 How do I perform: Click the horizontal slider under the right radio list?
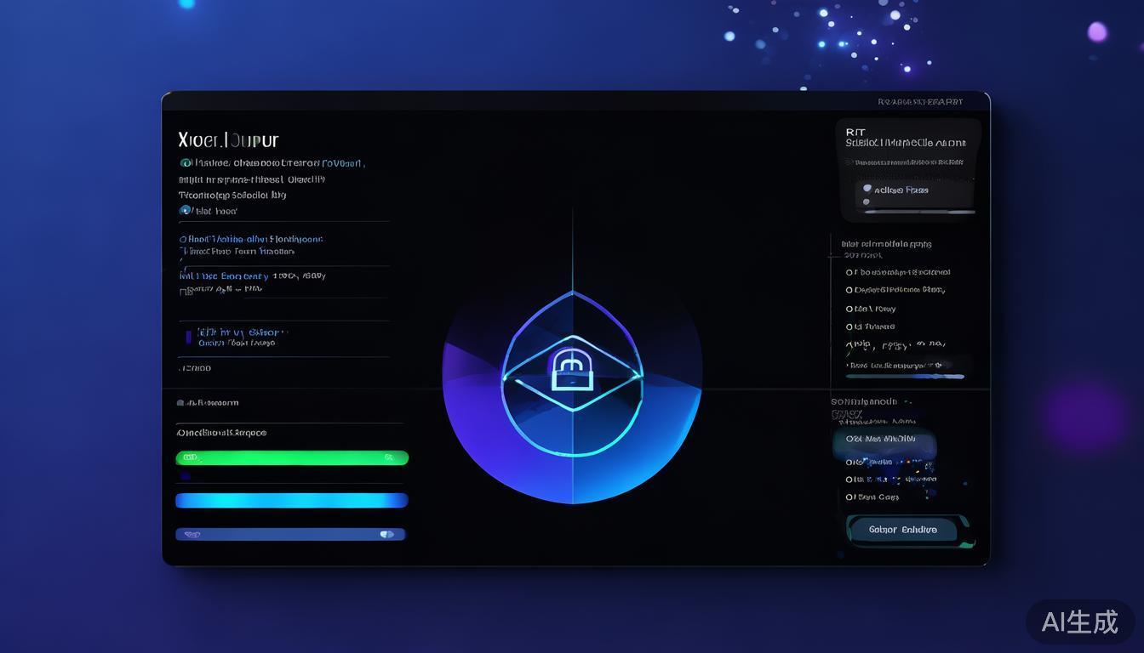[x=906, y=375]
